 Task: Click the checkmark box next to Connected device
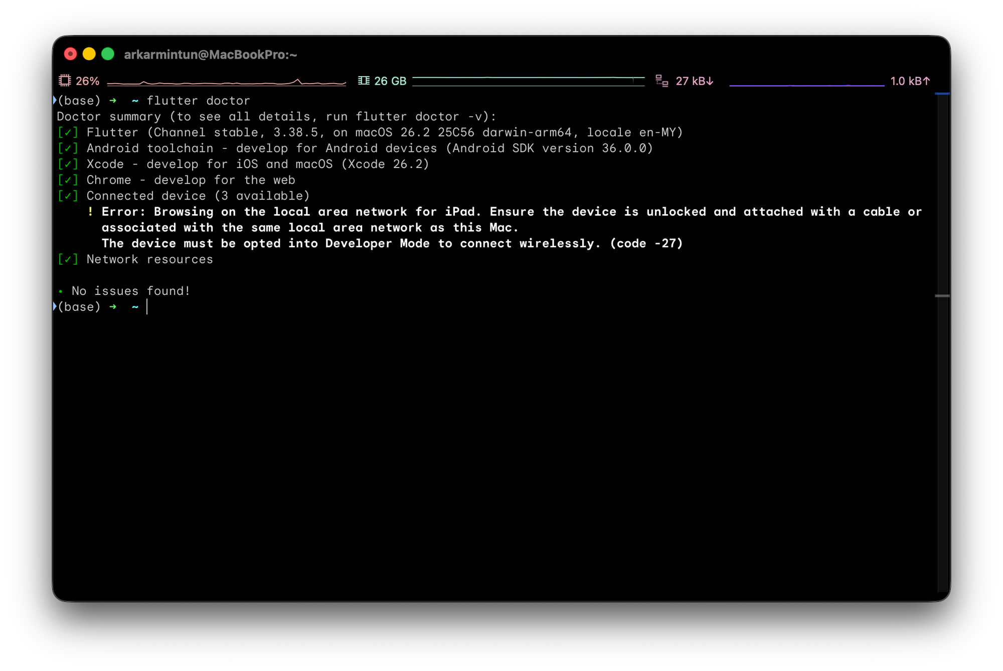[68, 196]
